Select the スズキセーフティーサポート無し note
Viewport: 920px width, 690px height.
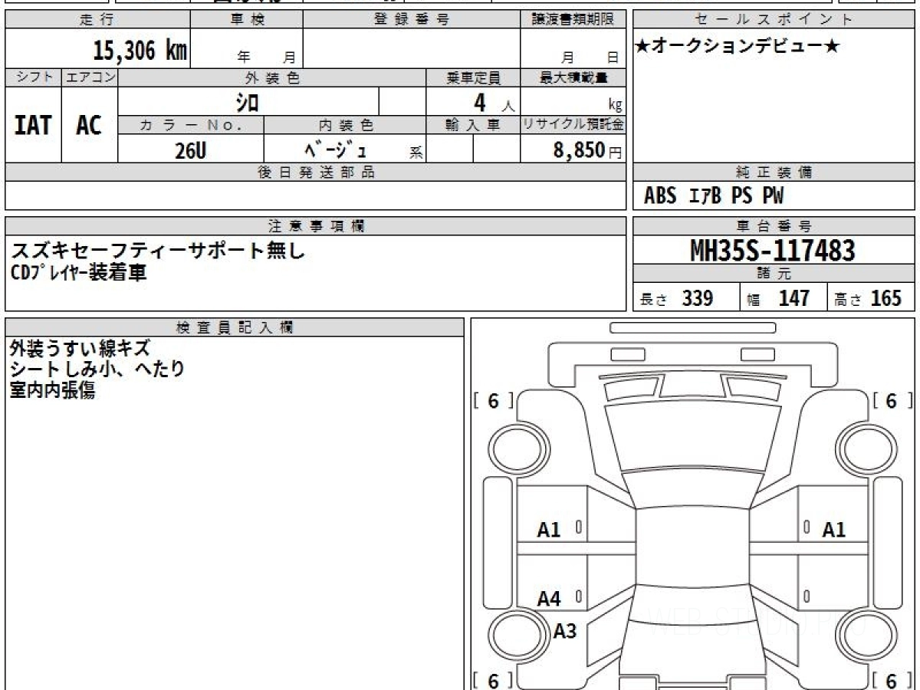(x=158, y=250)
